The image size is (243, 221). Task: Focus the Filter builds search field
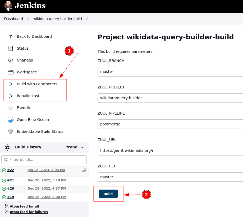44,160
